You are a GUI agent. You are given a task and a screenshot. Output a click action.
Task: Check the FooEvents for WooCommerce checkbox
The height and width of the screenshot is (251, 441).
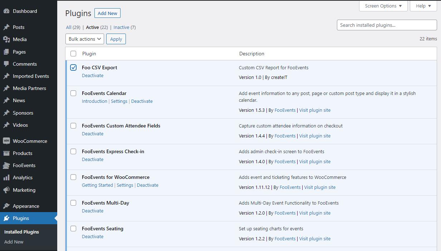73,177
